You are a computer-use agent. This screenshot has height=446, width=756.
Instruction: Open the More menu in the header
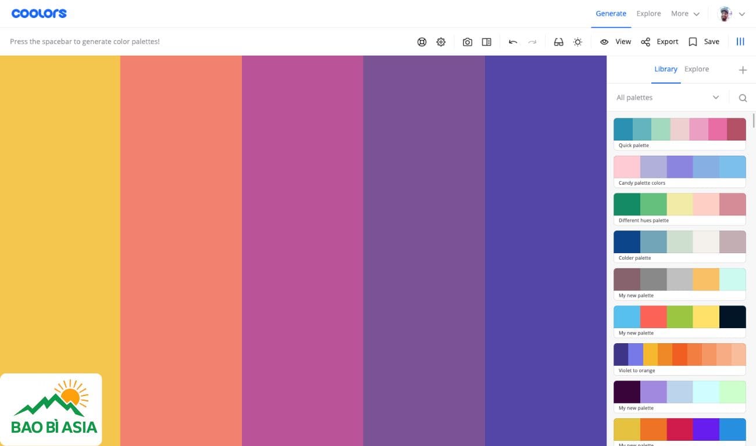point(684,13)
